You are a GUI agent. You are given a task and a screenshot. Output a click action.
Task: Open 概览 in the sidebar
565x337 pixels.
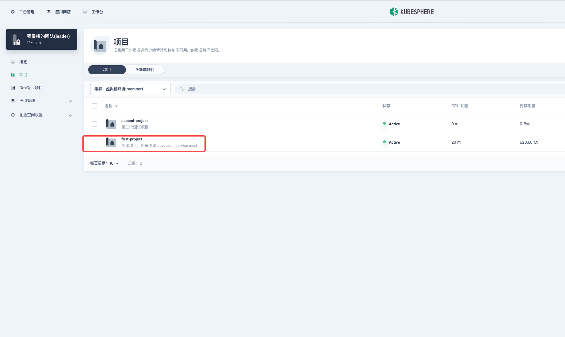[23, 62]
